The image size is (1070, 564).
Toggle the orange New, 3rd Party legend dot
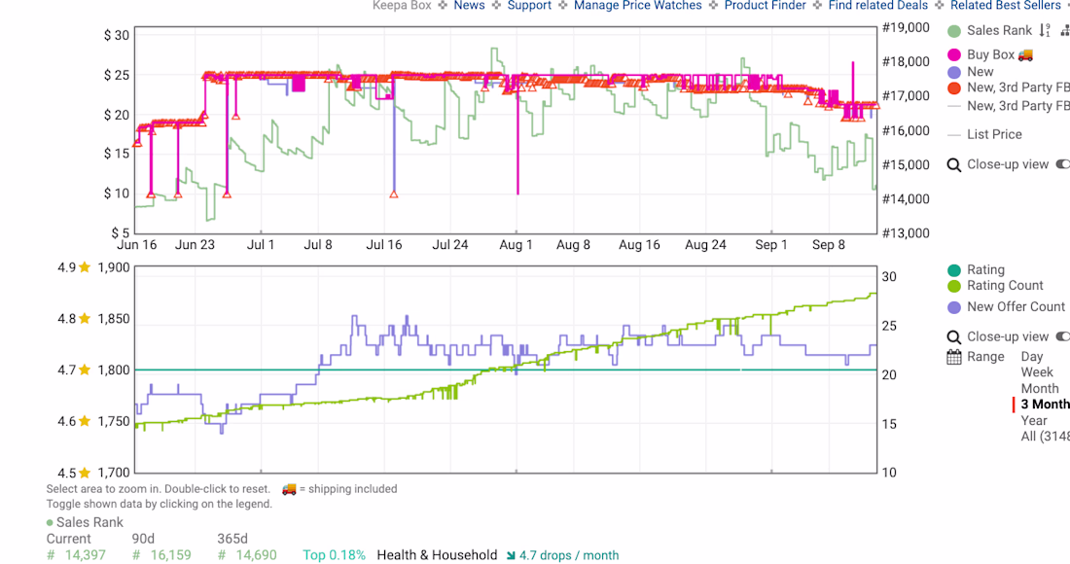(954, 88)
